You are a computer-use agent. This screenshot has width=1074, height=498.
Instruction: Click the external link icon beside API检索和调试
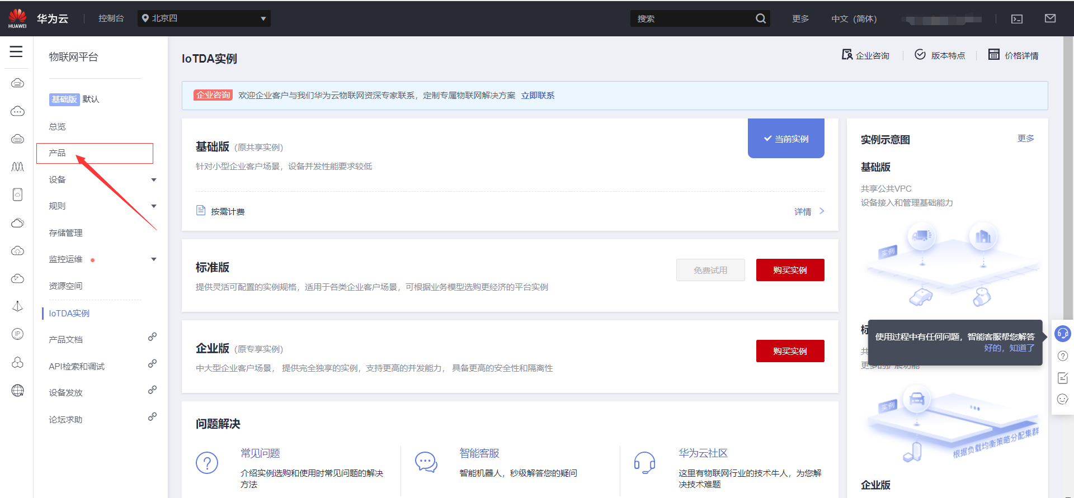pos(152,364)
